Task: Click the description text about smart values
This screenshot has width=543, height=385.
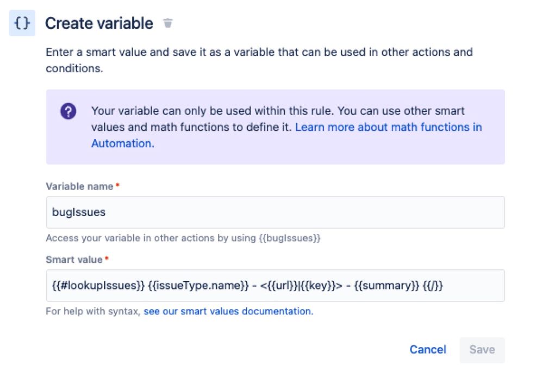Action: (259, 60)
